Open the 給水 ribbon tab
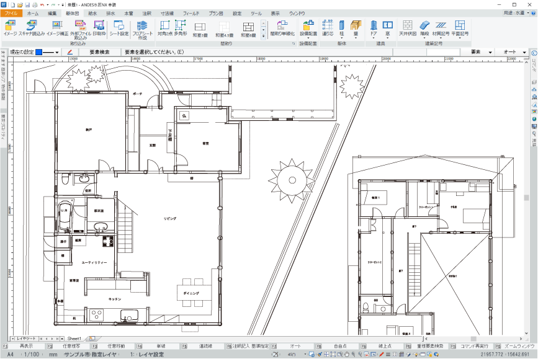538x359 pixels. (x=92, y=12)
